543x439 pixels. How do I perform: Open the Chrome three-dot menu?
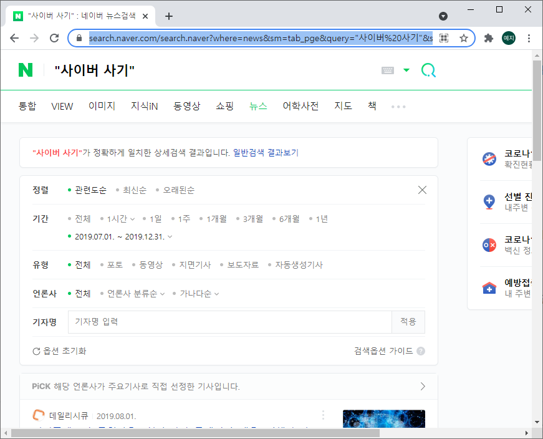point(529,38)
